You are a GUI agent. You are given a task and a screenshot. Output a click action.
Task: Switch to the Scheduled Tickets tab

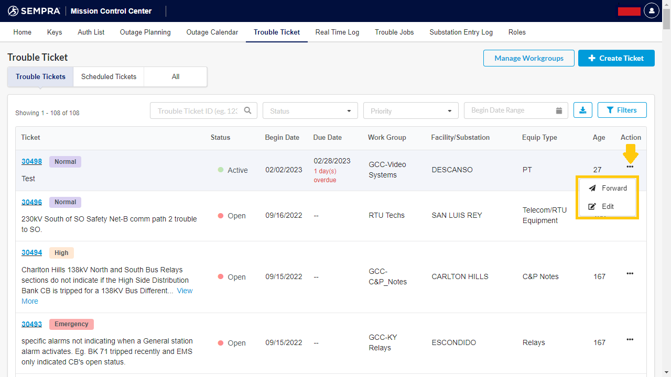tap(109, 77)
